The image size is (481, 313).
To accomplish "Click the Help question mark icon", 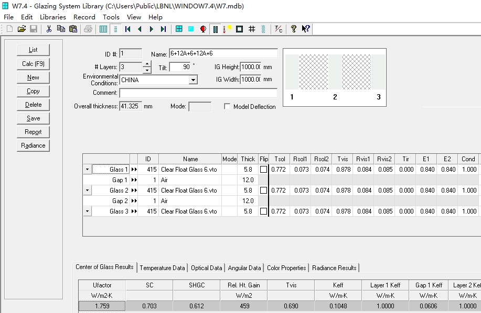I will tap(293, 29).
